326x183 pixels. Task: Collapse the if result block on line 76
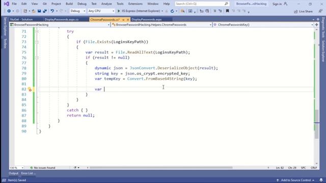tap(37, 57)
